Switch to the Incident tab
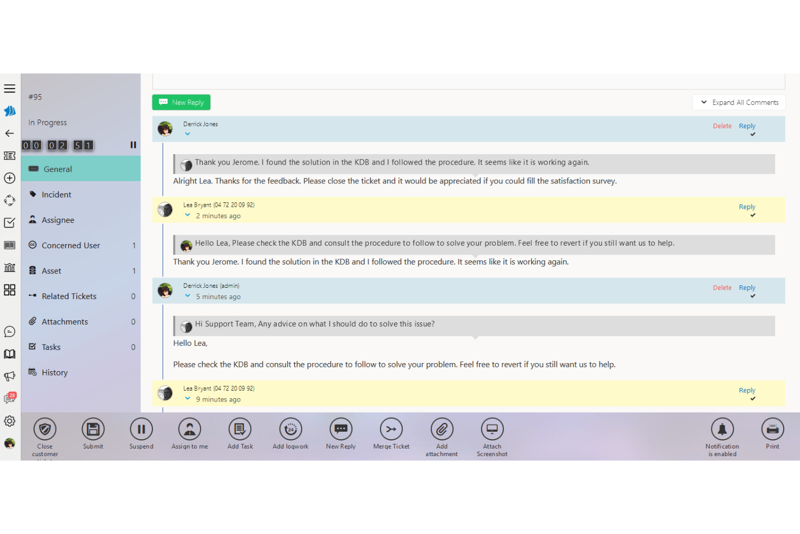Screen dimensions: 800x534 click(x=56, y=194)
